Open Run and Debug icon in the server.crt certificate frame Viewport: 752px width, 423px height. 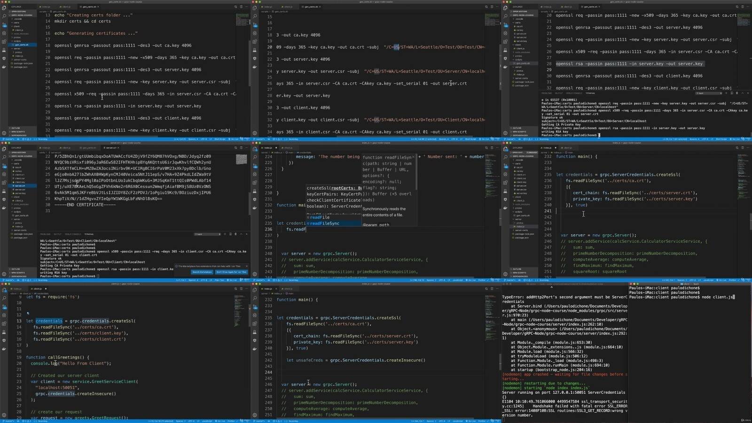[x=4, y=174]
